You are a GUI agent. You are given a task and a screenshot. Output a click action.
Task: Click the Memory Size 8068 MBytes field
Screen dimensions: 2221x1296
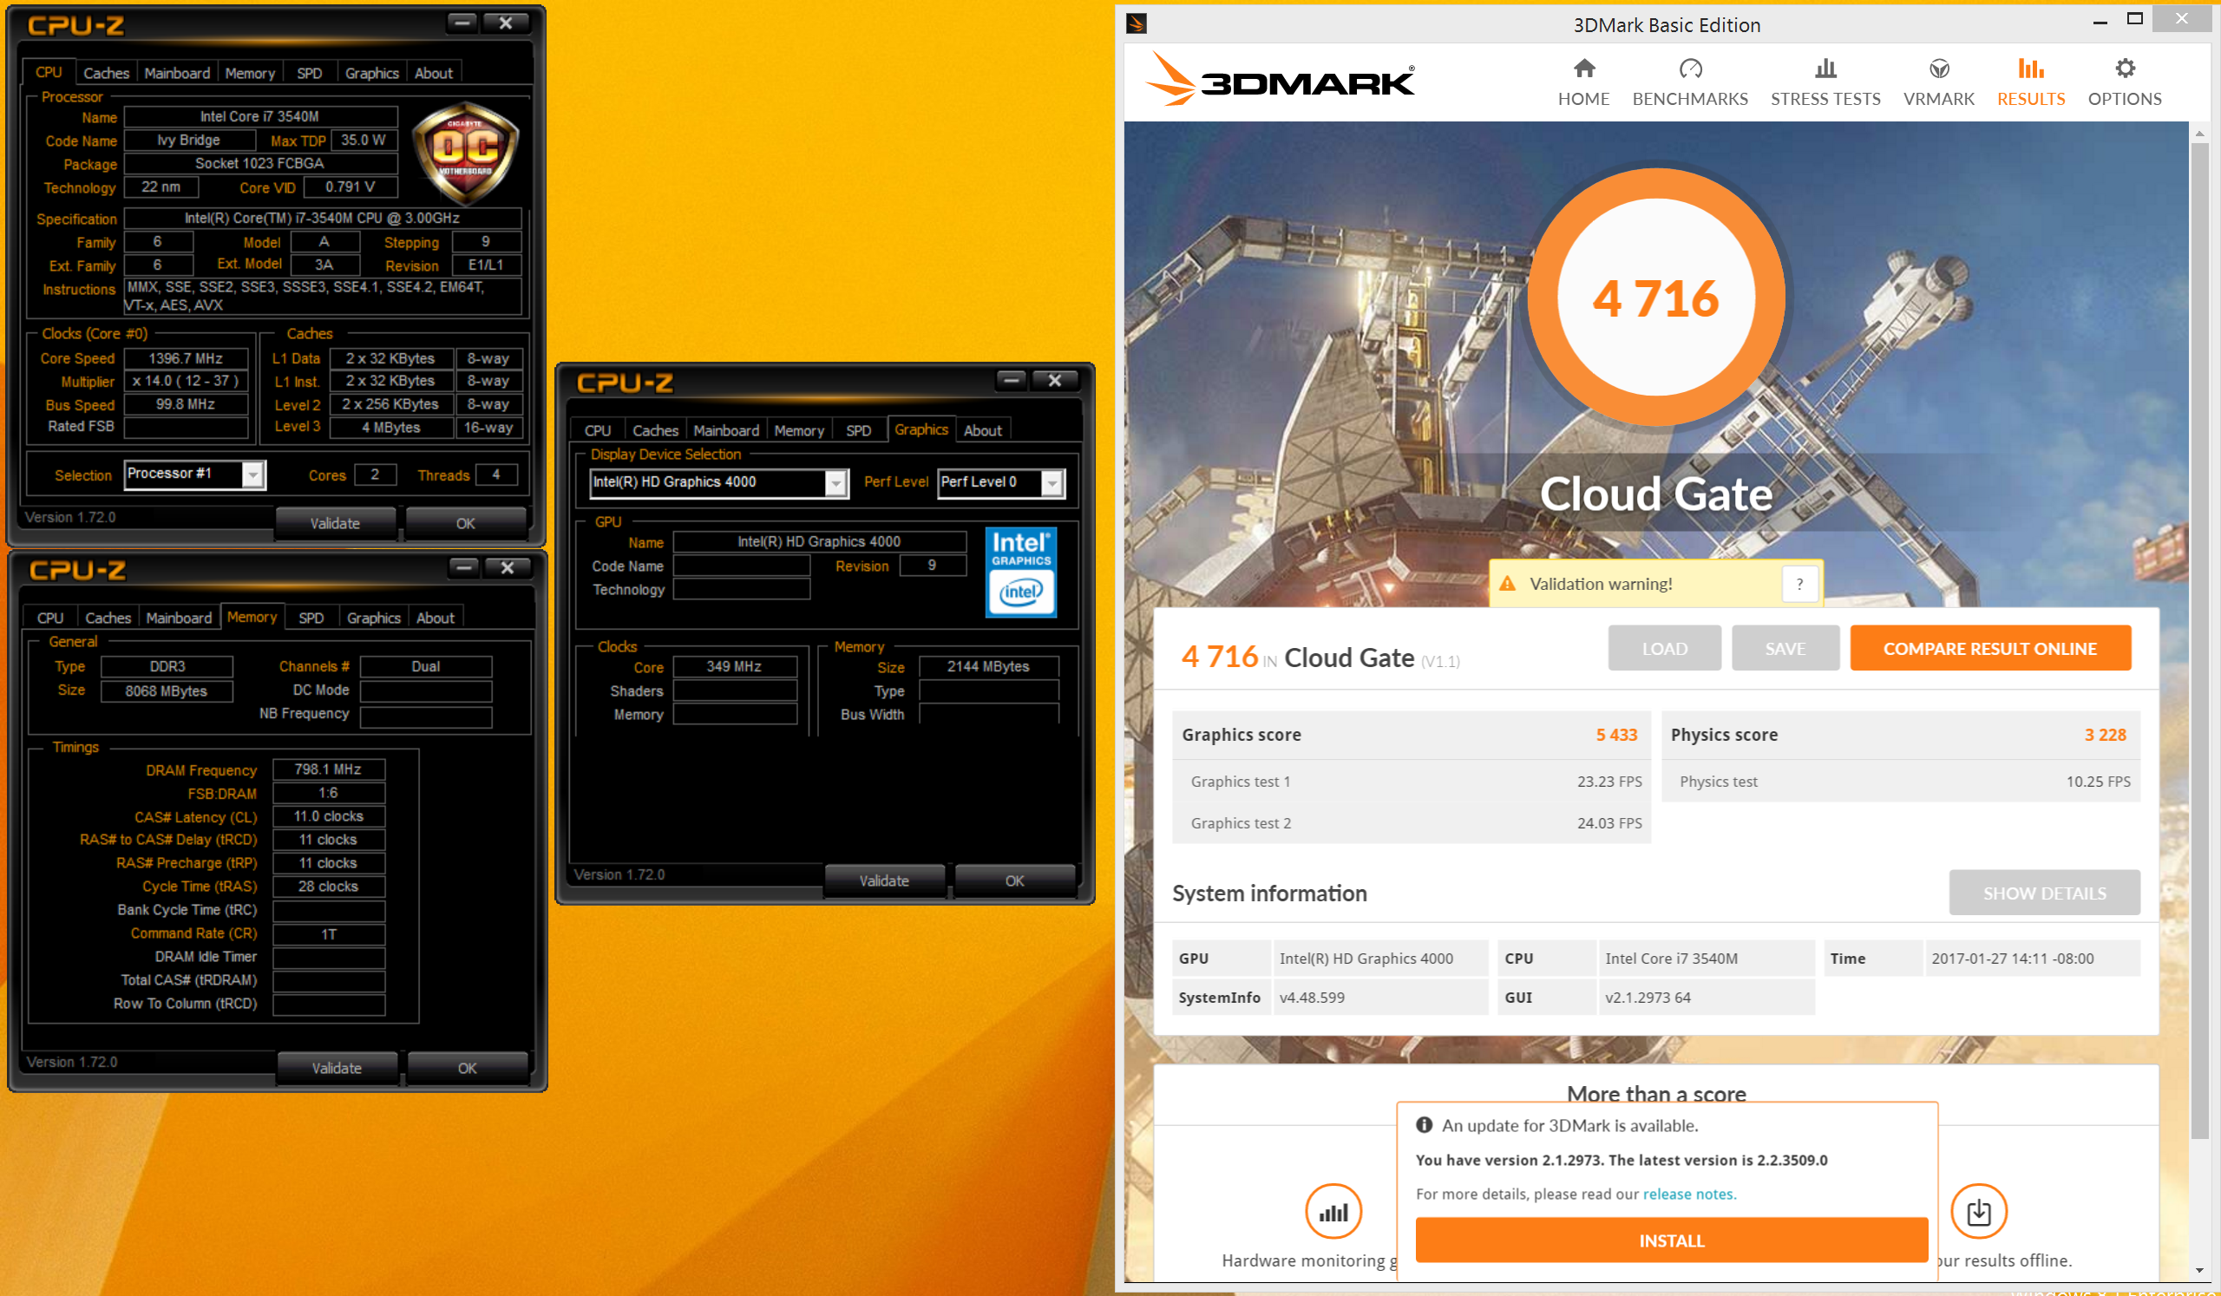pyautogui.click(x=167, y=691)
